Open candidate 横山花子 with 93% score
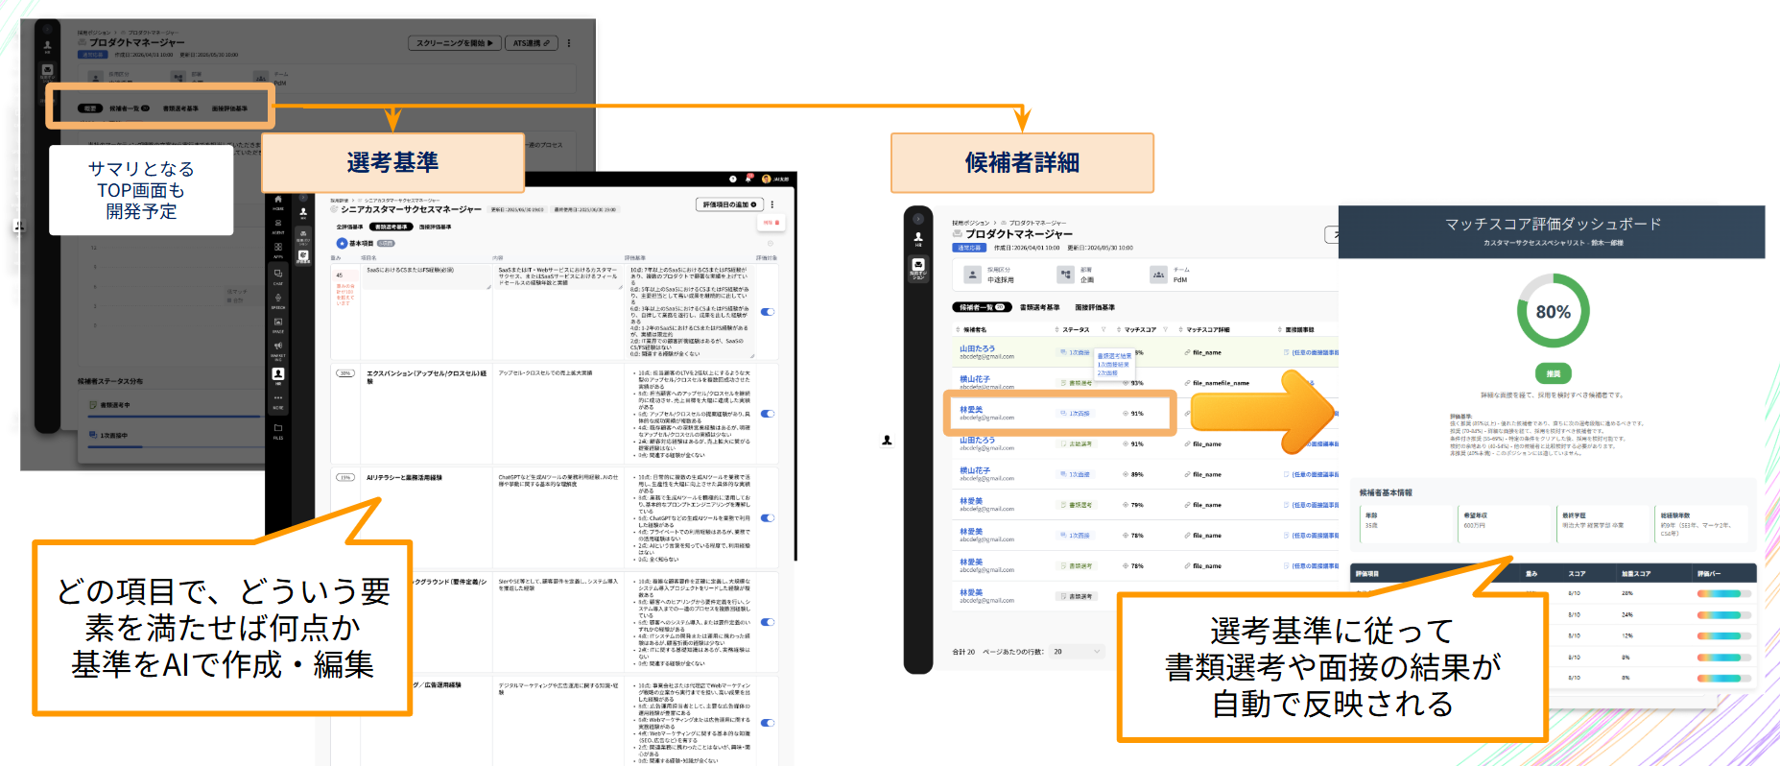The height and width of the screenshot is (766, 1780). (x=975, y=378)
